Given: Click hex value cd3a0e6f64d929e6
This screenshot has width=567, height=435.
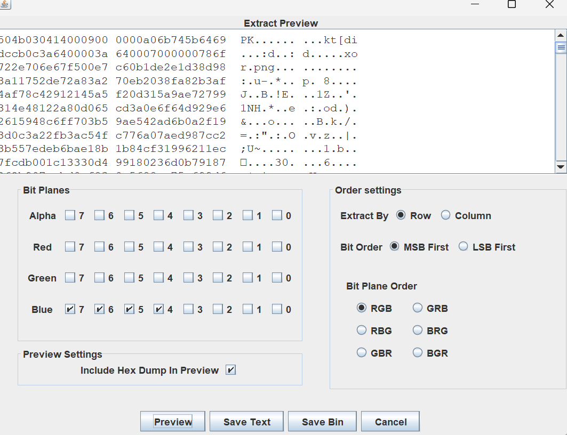Looking at the screenshot, I should click(x=171, y=108).
